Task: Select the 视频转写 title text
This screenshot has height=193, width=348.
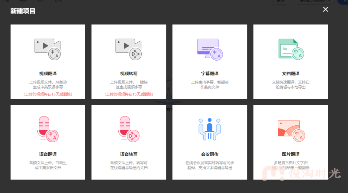Action: [x=129, y=73]
